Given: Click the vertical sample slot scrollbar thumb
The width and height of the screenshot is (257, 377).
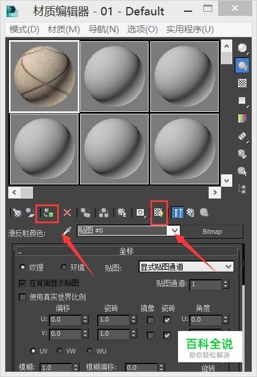Looking at the screenshot, I should [x=226, y=58].
